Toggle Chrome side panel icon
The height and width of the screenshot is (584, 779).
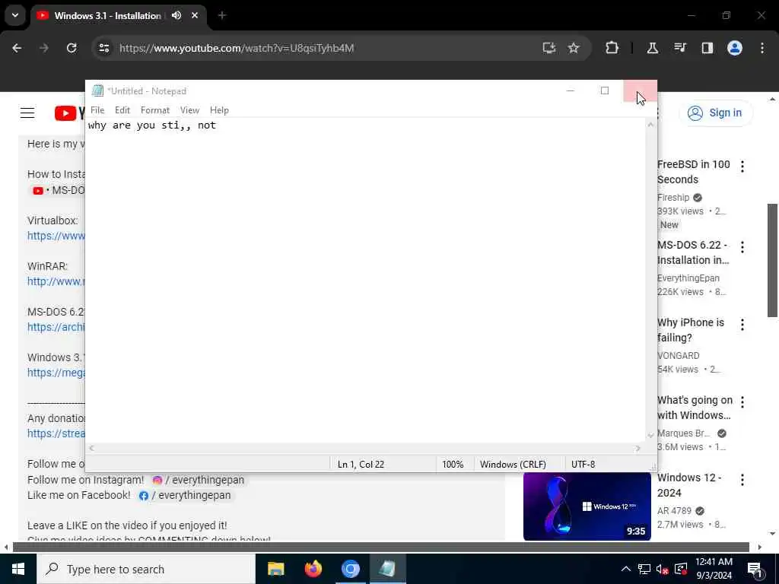point(707,48)
